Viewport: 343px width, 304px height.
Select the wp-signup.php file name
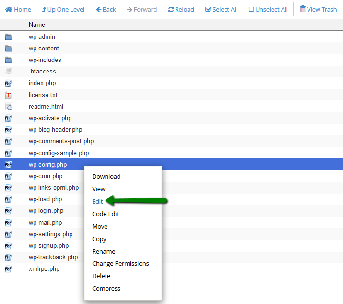[x=48, y=246]
